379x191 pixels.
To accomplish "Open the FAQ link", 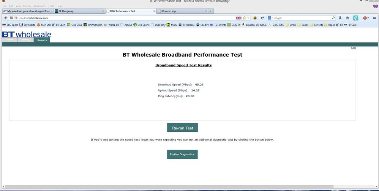I will click(354, 48).
